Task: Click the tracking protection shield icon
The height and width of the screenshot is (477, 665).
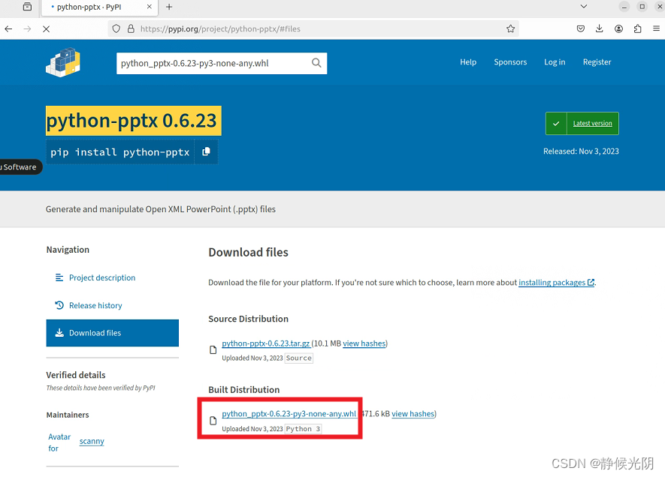Action: pyautogui.click(x=116, y=28)
